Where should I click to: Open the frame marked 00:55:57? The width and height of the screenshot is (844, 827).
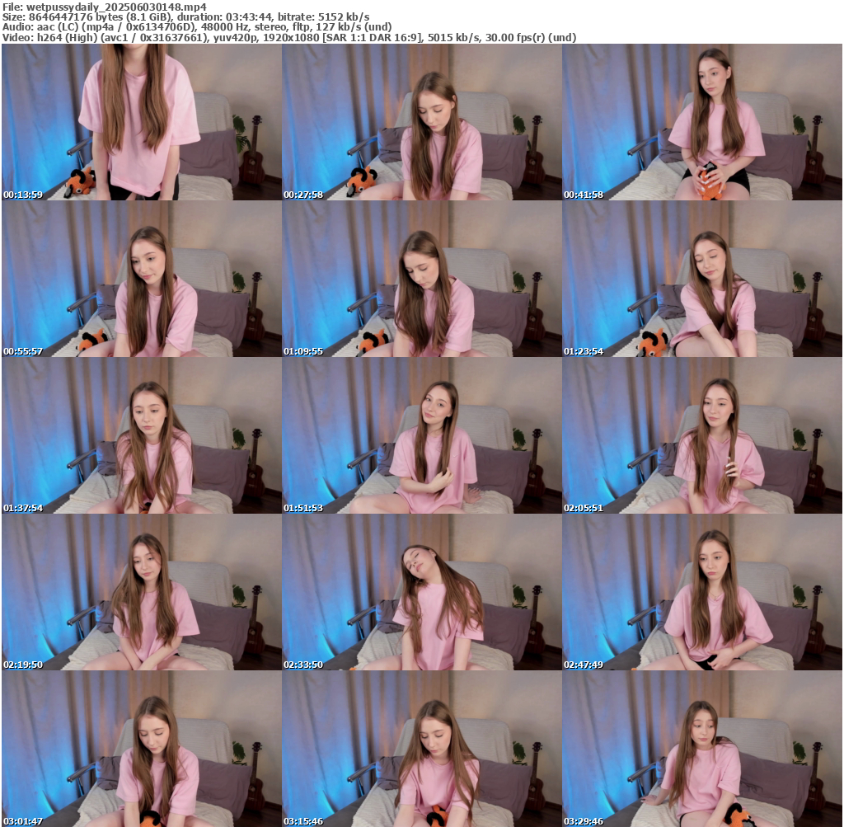pyautogui.click(x=142, y=279)
